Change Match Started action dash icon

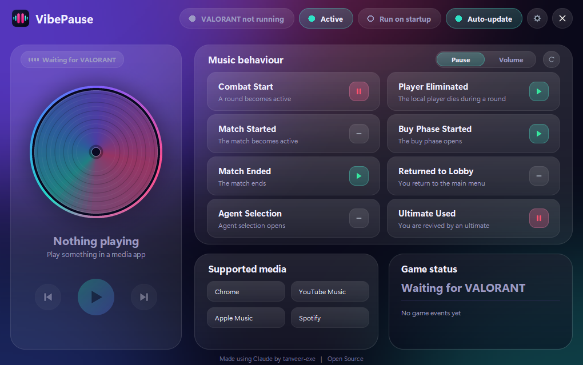click(x=359, y=134)
